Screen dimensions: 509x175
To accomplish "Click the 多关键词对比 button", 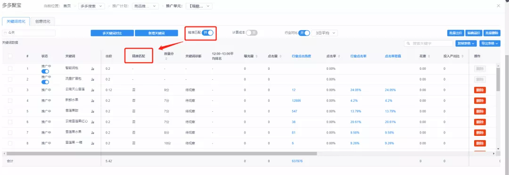I will (x=112, y=33).
